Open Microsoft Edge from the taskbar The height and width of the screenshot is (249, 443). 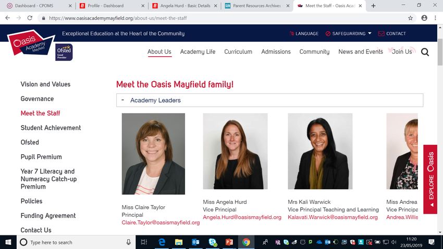[x=162, y=242]
